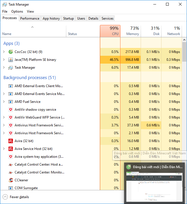Select the Java Platform SE binary icon
Viewport: 187px width, 204px height.
[x=11, y=60]
